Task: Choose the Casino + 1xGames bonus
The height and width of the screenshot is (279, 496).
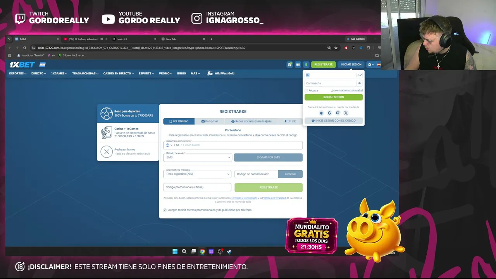Action: 128,133
